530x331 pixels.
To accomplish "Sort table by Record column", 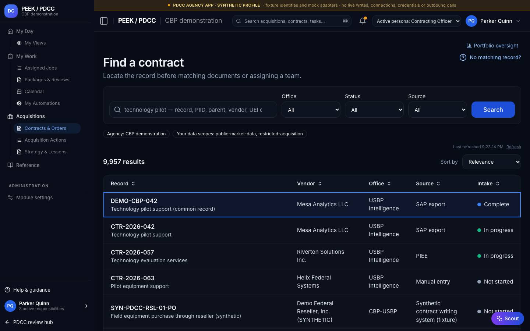I will (x=123, y=184).
